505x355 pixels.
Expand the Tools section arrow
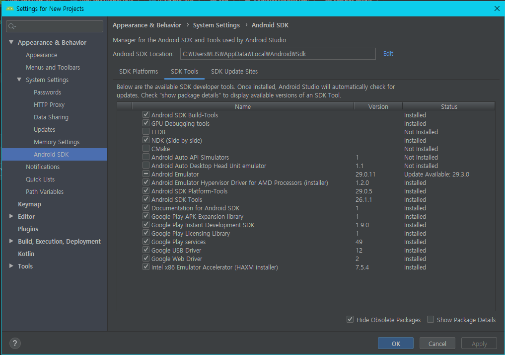click(11, 266)
